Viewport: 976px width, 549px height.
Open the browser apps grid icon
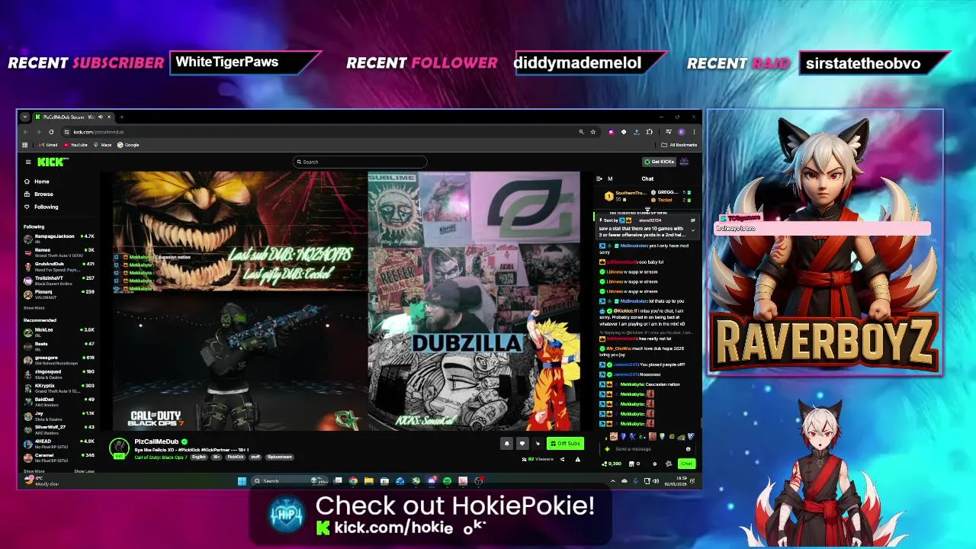[x=25, y=145]
